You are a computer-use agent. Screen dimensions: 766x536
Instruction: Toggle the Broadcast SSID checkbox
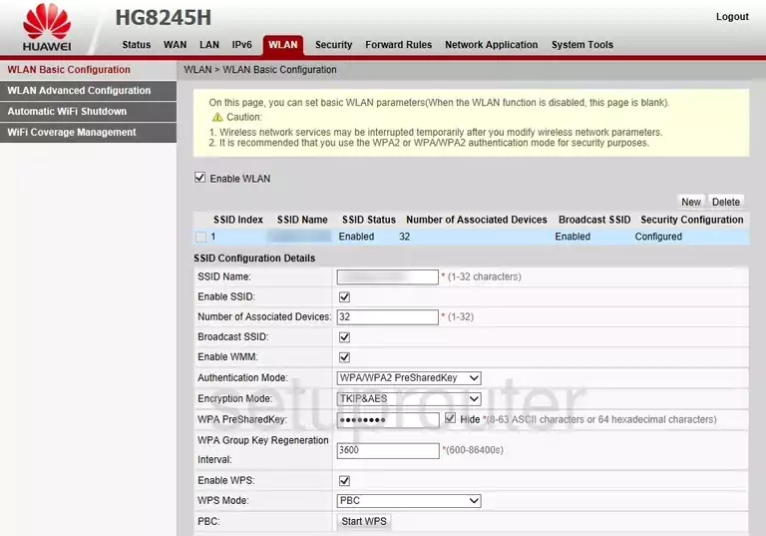click(344, 337)
